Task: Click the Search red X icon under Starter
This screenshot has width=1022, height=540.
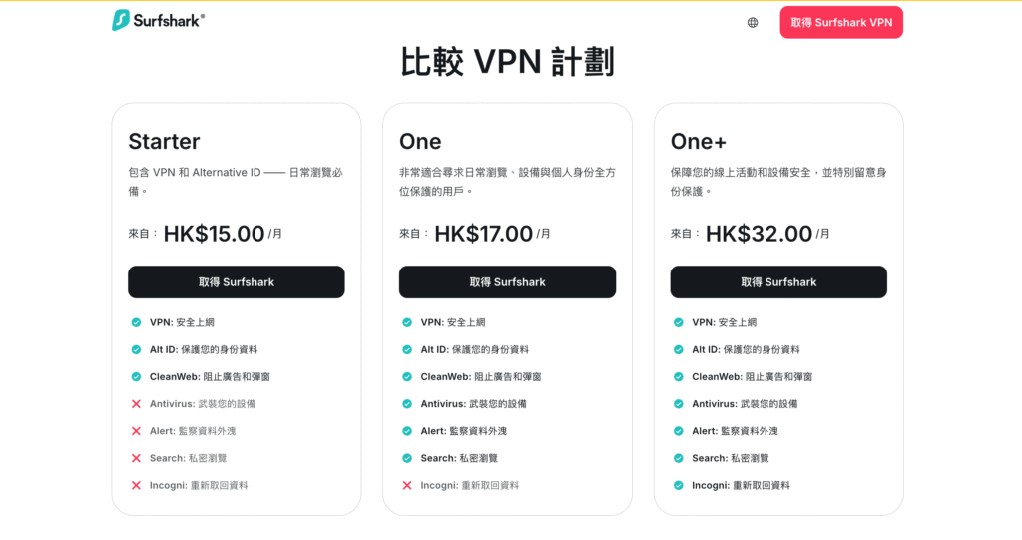Action: (136, 458)
